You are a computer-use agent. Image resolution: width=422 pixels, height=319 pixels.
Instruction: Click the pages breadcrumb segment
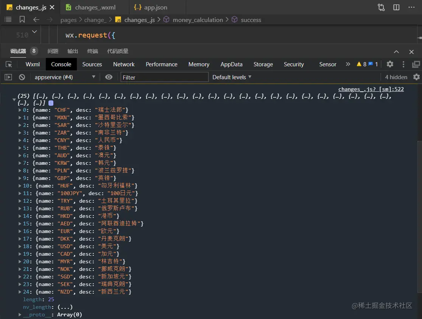click(69, 20)
